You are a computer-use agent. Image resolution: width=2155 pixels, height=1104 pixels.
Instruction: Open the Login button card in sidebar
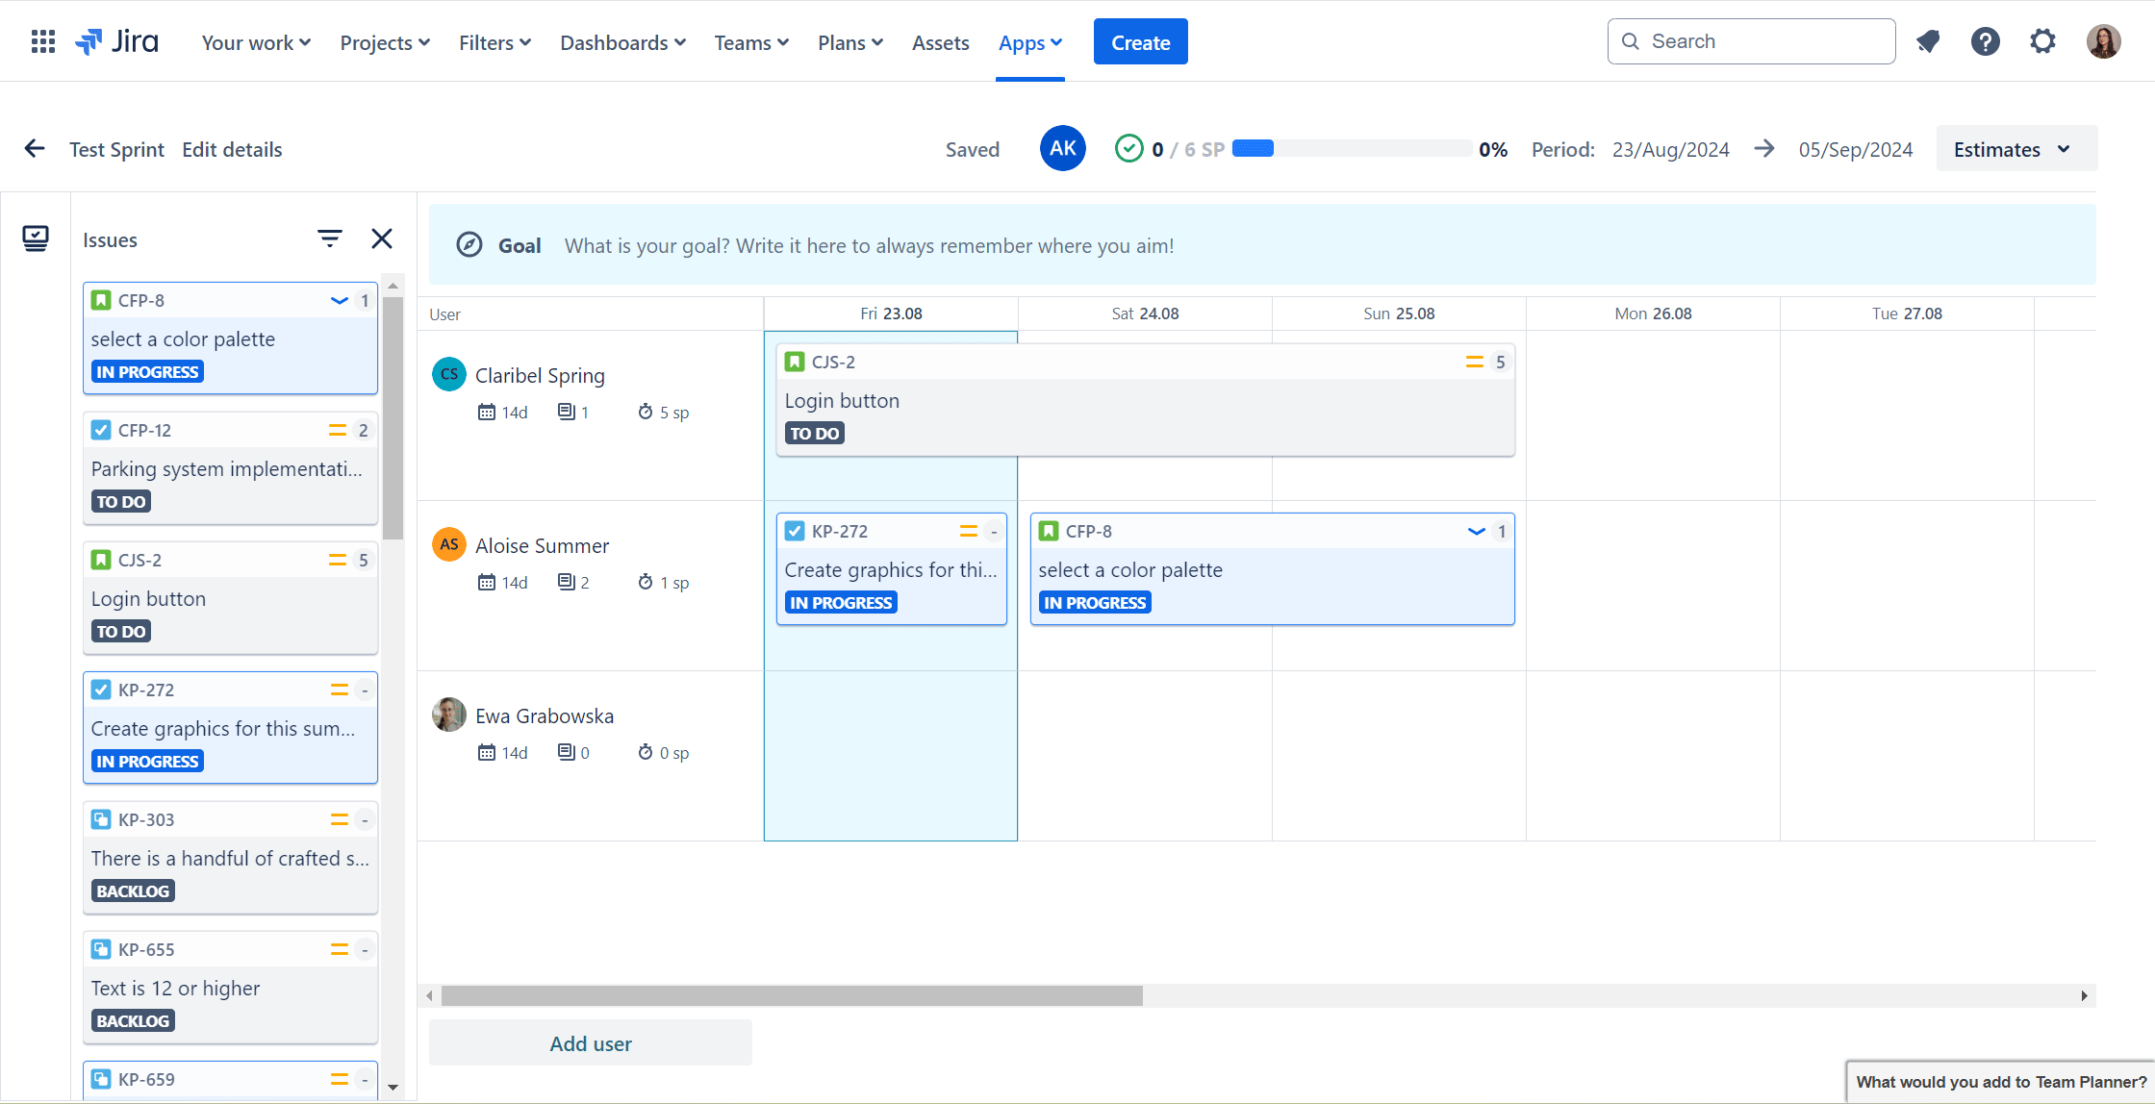tap(231, 598)
